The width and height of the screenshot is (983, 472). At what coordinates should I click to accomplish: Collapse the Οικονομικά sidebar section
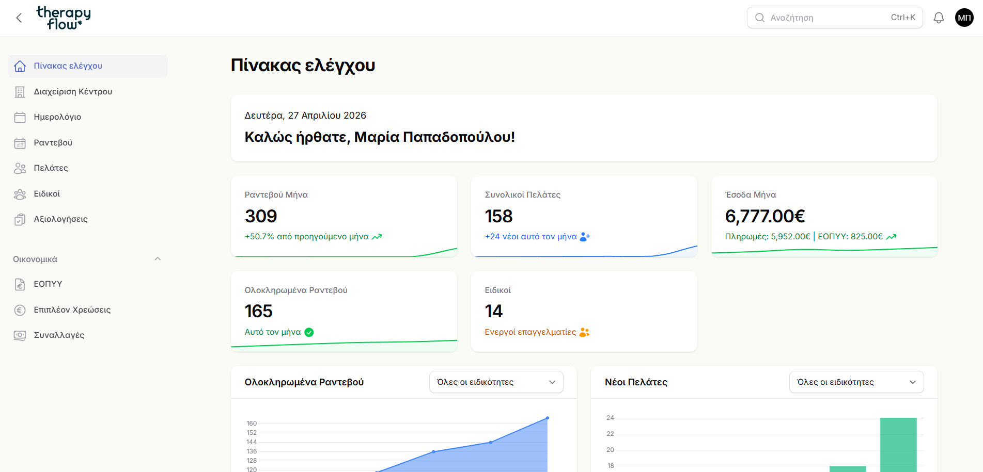(158, 259)
